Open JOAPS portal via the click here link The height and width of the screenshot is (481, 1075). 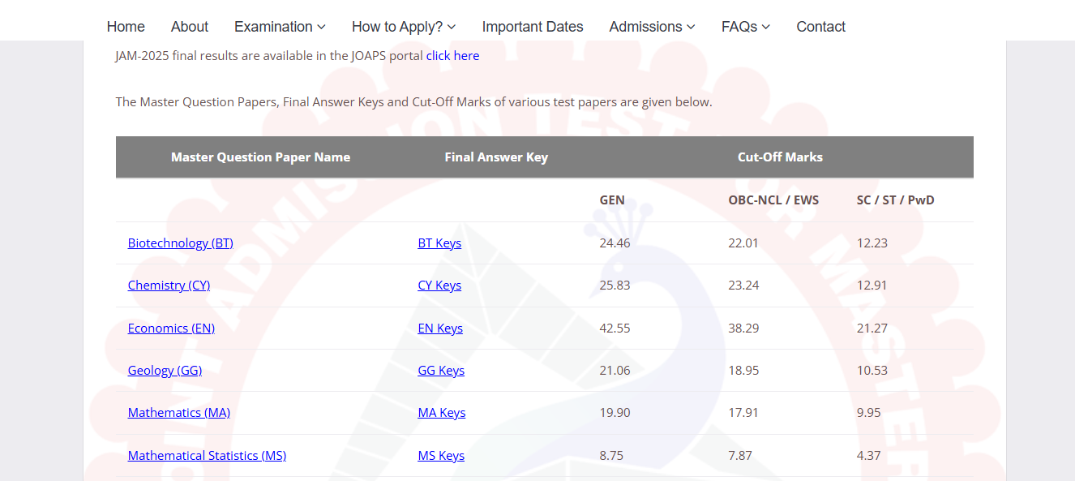452,55
